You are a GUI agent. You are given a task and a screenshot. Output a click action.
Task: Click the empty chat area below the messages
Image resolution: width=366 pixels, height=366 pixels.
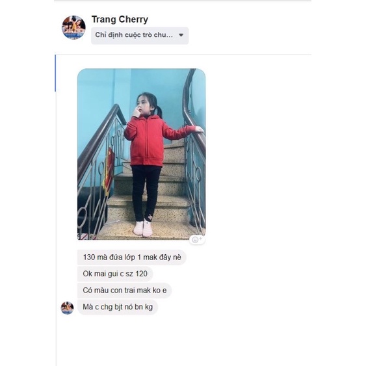[183, 341]
